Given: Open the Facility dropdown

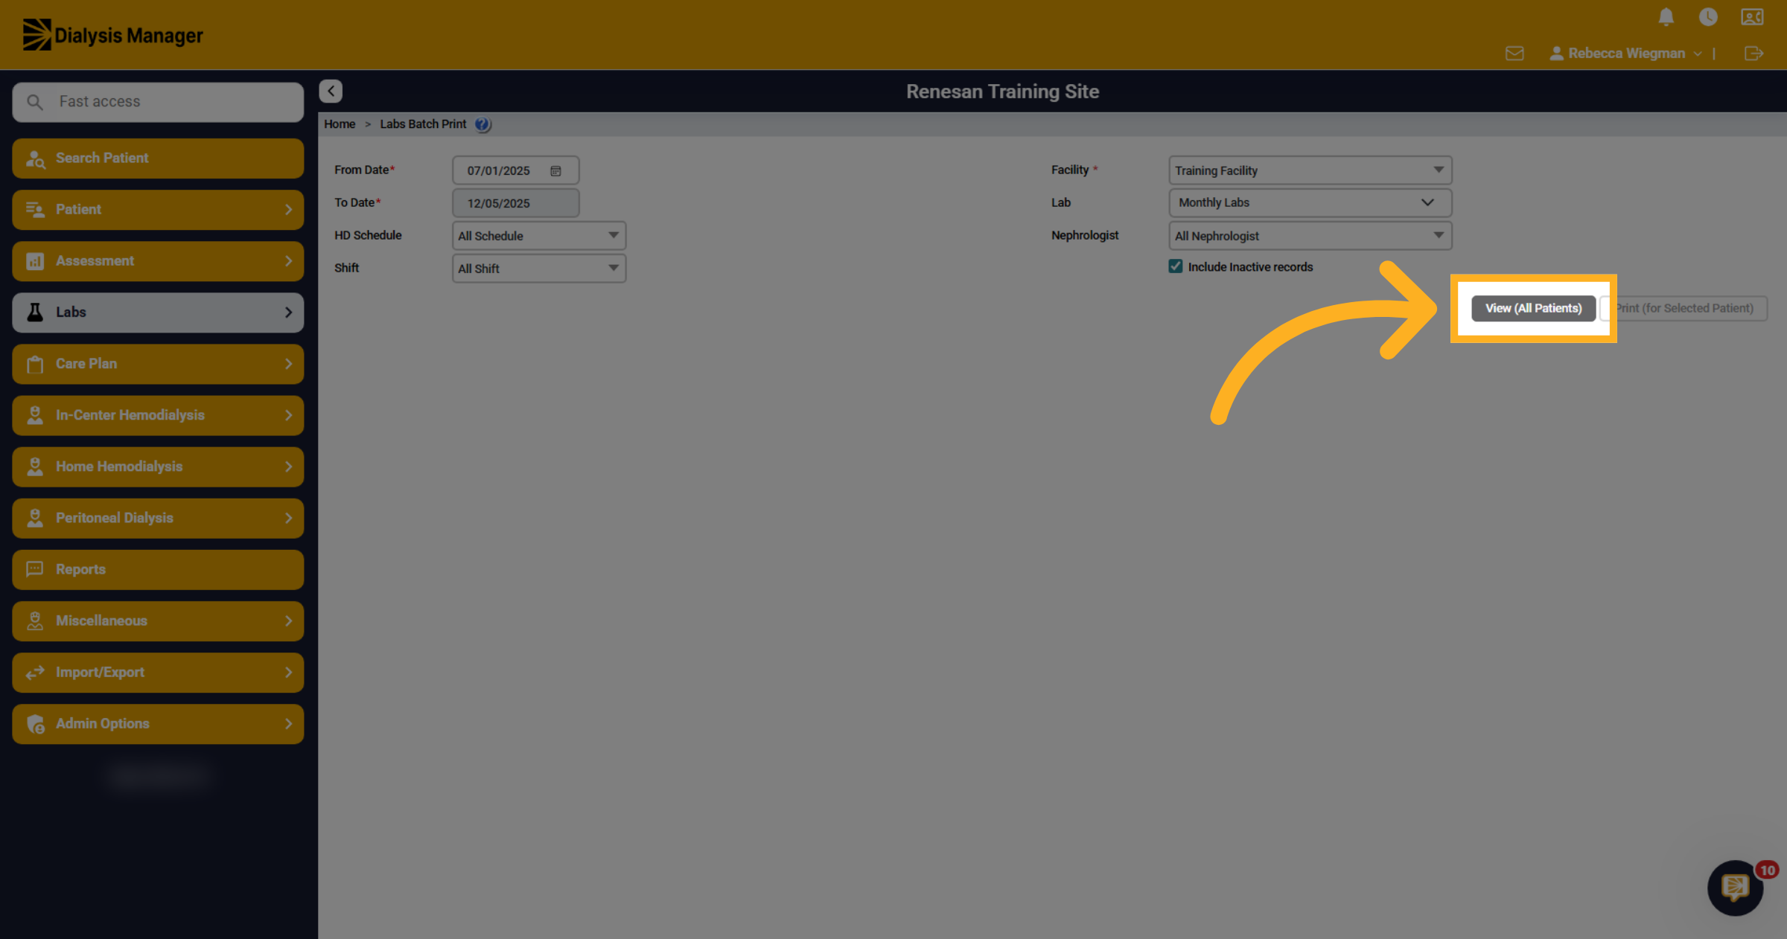Looking at the screenshot, I should coord(1310,170).
